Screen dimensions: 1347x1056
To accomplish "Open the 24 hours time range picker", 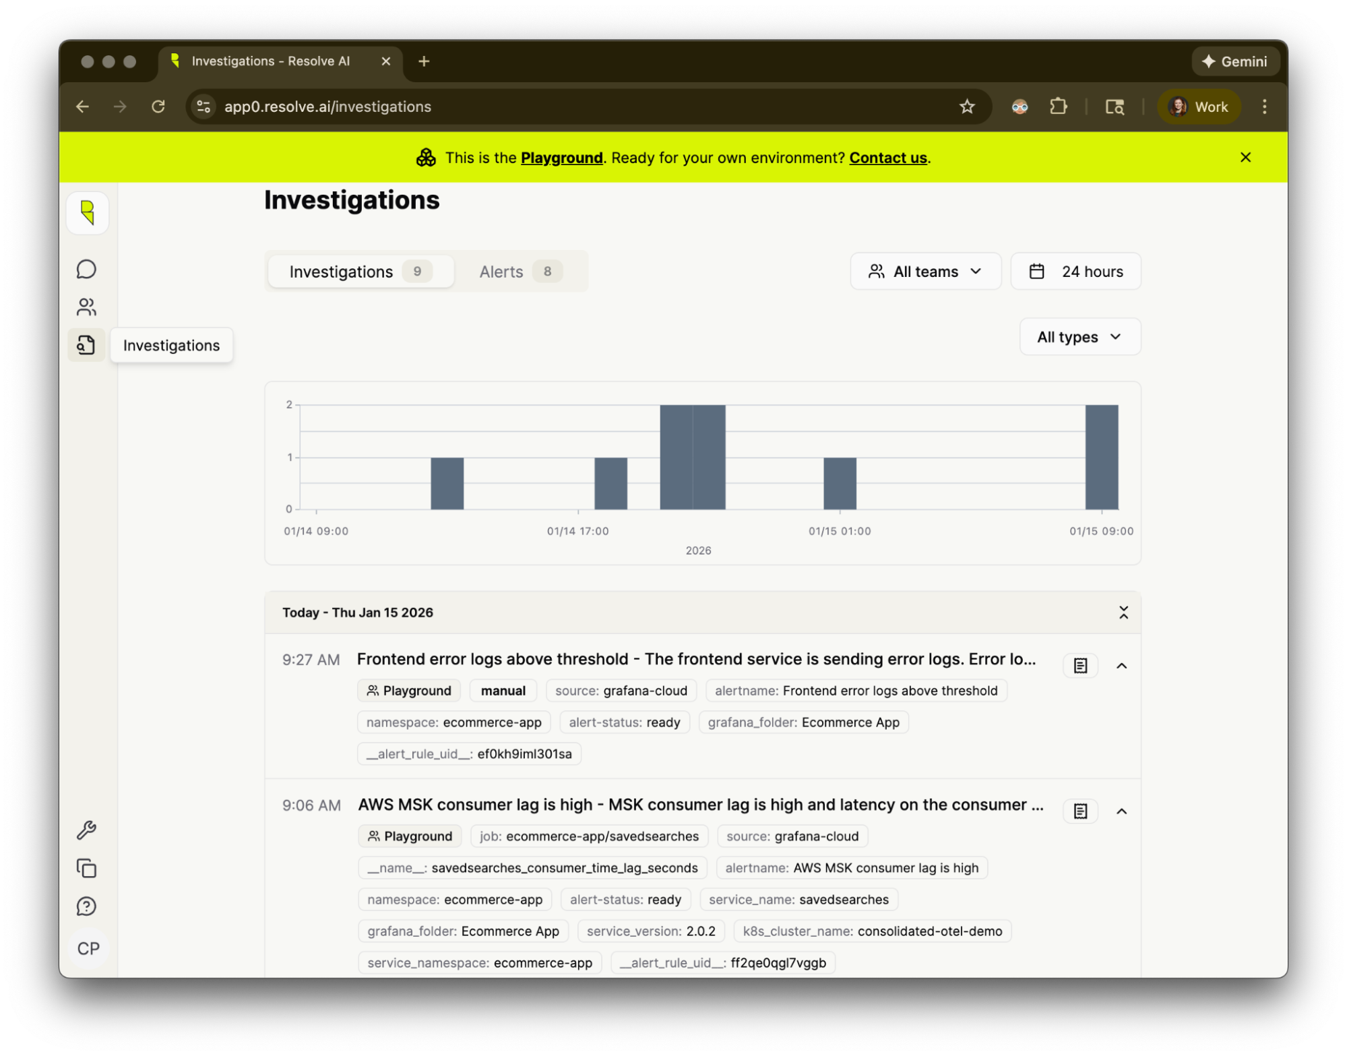I will pyautogui.click(x=1075, y=271).
